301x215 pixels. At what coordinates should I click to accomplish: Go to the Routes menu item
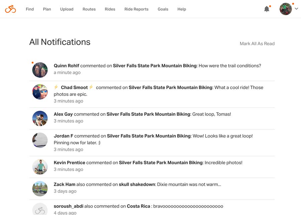(89, 9)
